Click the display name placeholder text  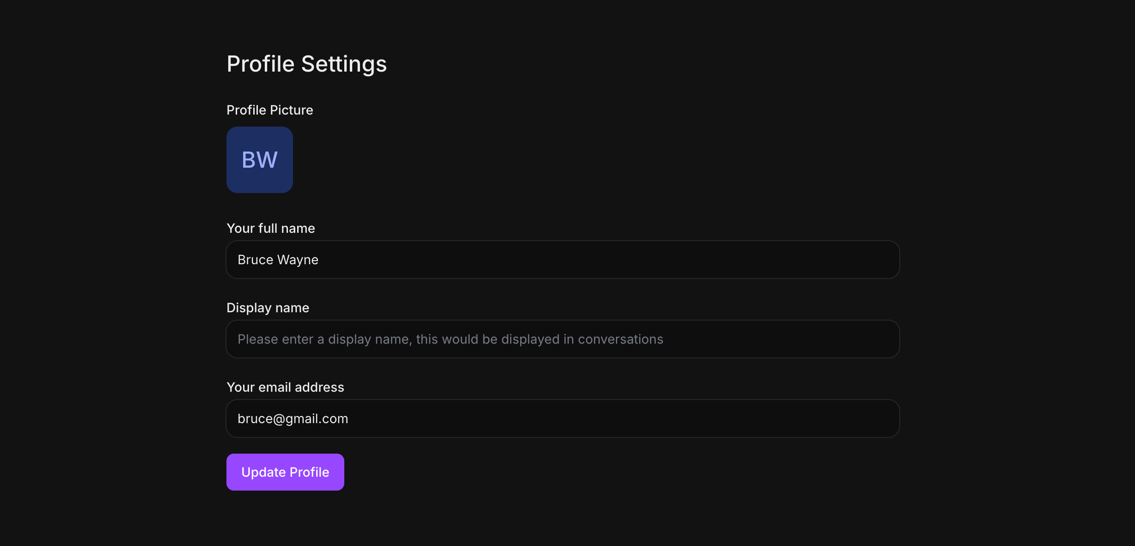click(450, 339)
